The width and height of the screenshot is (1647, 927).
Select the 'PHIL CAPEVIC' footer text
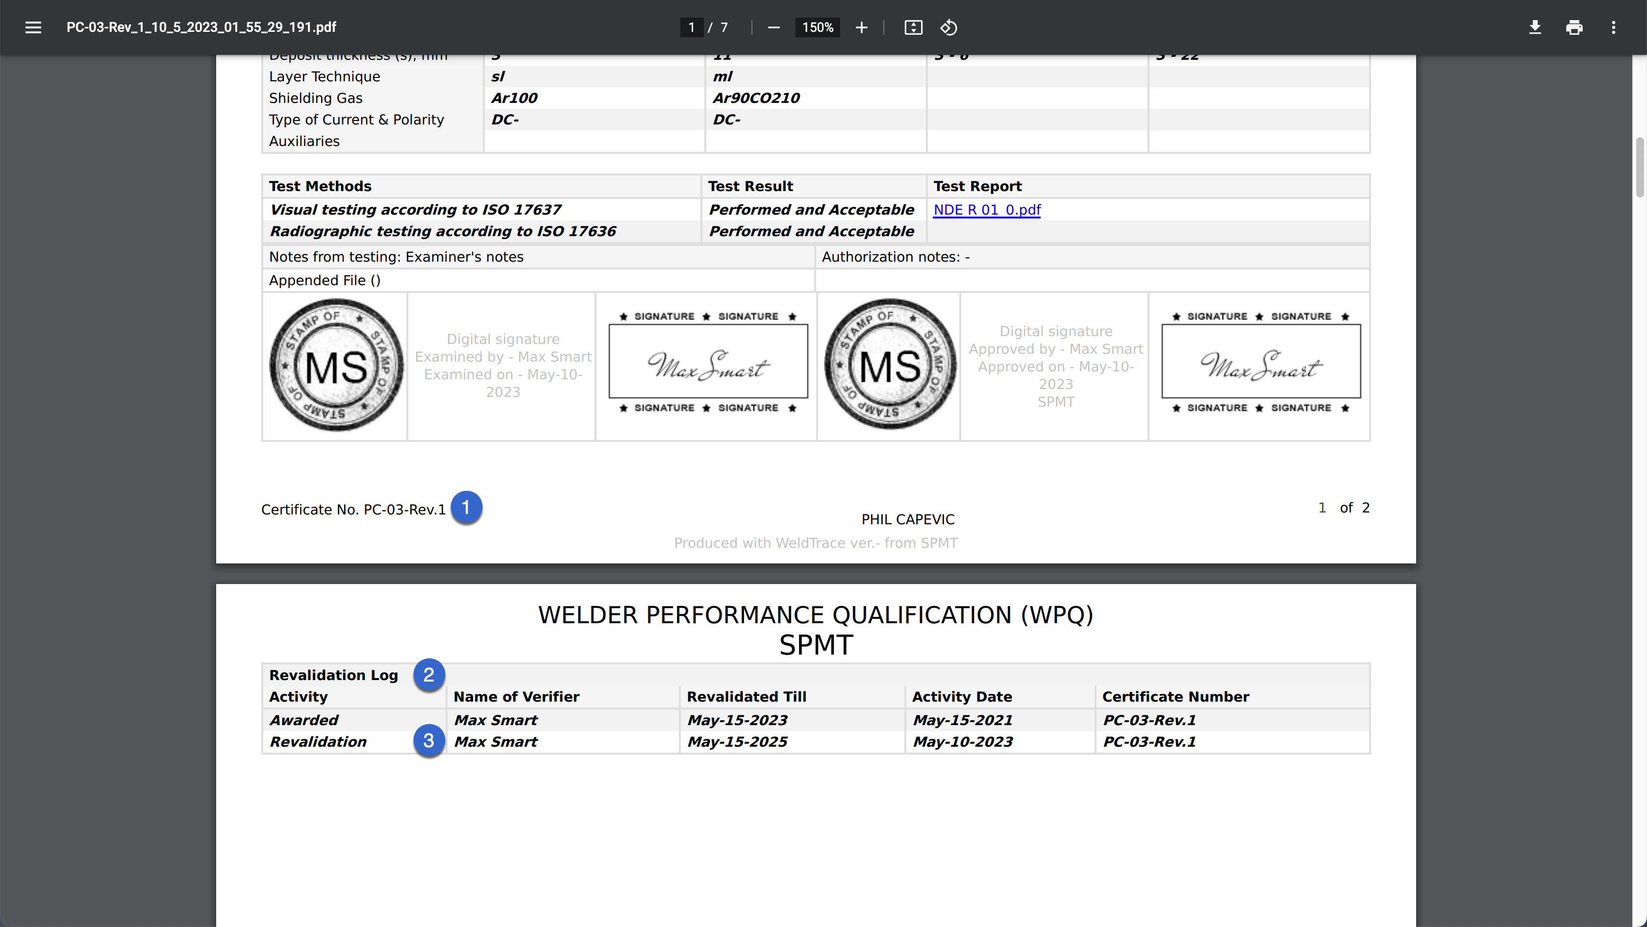point(908,519)
